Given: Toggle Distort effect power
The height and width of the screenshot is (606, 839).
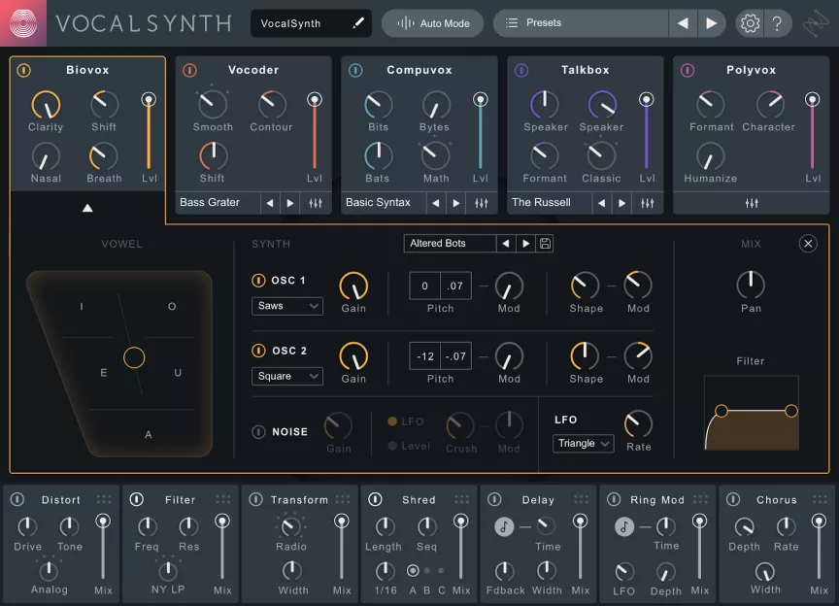Looking at the screenshot, I should click(x=17, y=499).
